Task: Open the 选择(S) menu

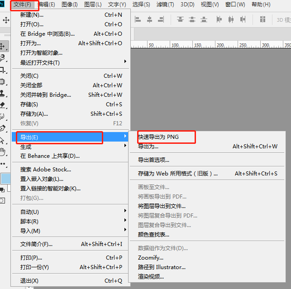Action: 141,4
